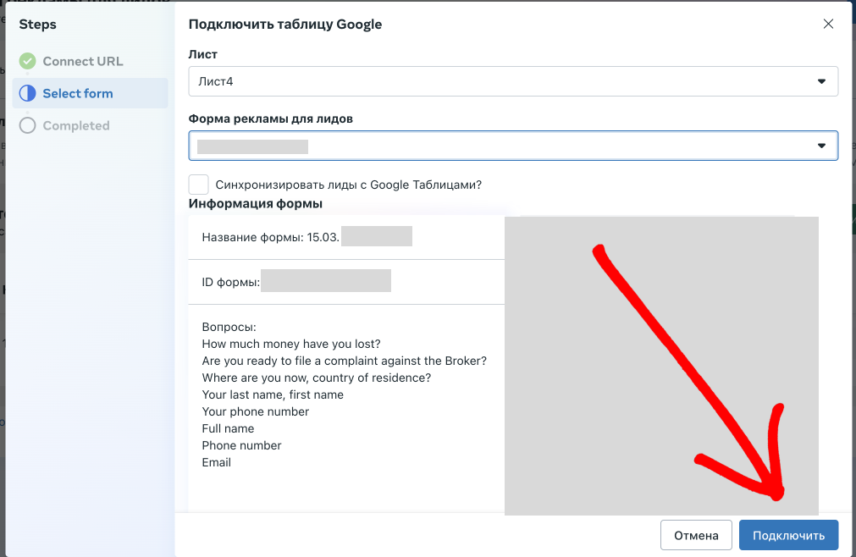Image resolution: width=856 pixels, height=557 pixels.
Task: Expand the Форма рекламы для лидов dropdown arrow
Action: pos(821,146)
